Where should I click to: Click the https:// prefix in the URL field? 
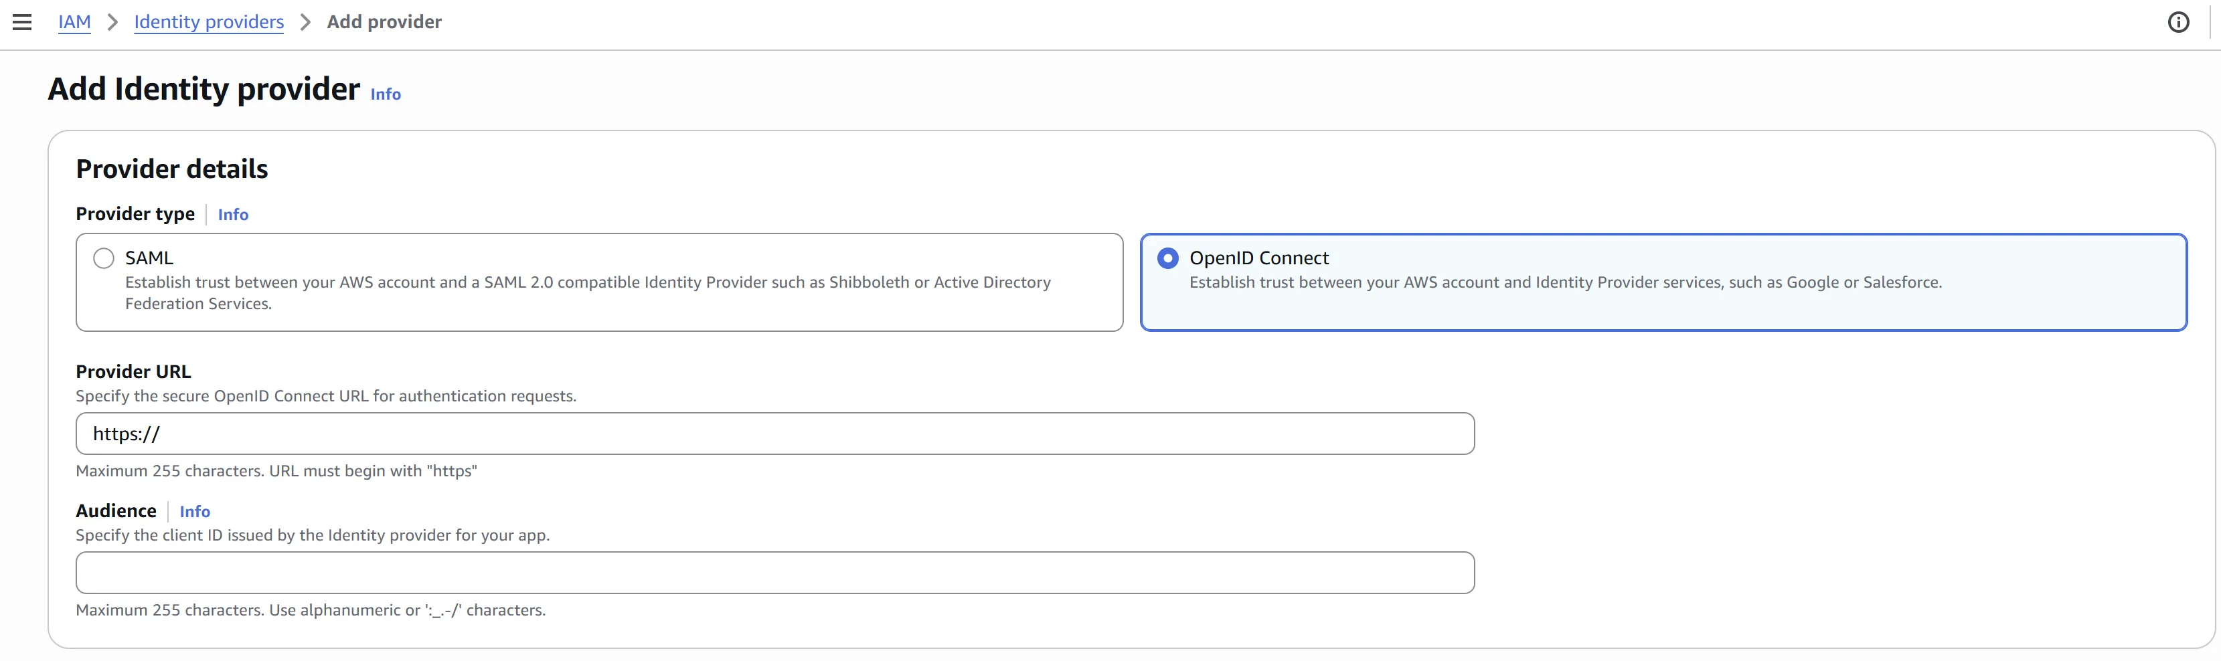pos(126,434)
